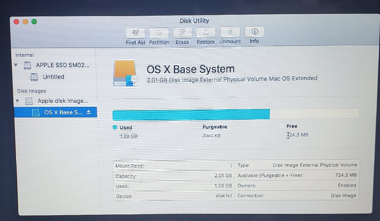Collapse the APPLE SSD disclosure triangle
The height and width of the screenshot is (221, 380).
coord(16,65)
